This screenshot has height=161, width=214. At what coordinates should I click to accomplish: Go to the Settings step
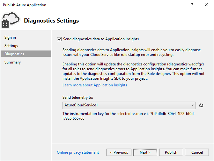[x=11, y=46]
